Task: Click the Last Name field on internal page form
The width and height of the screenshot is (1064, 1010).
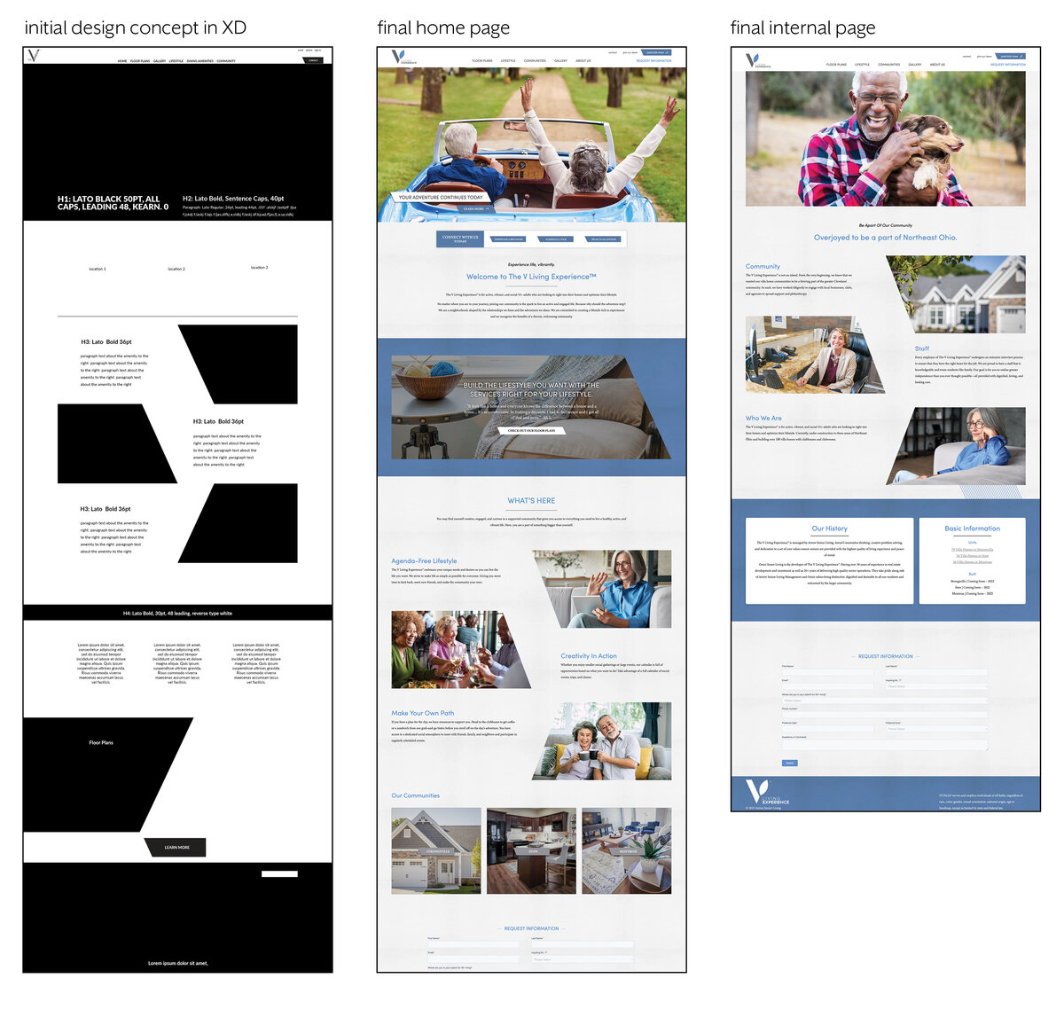Action: pyautogui.click(x=936, y=672)
